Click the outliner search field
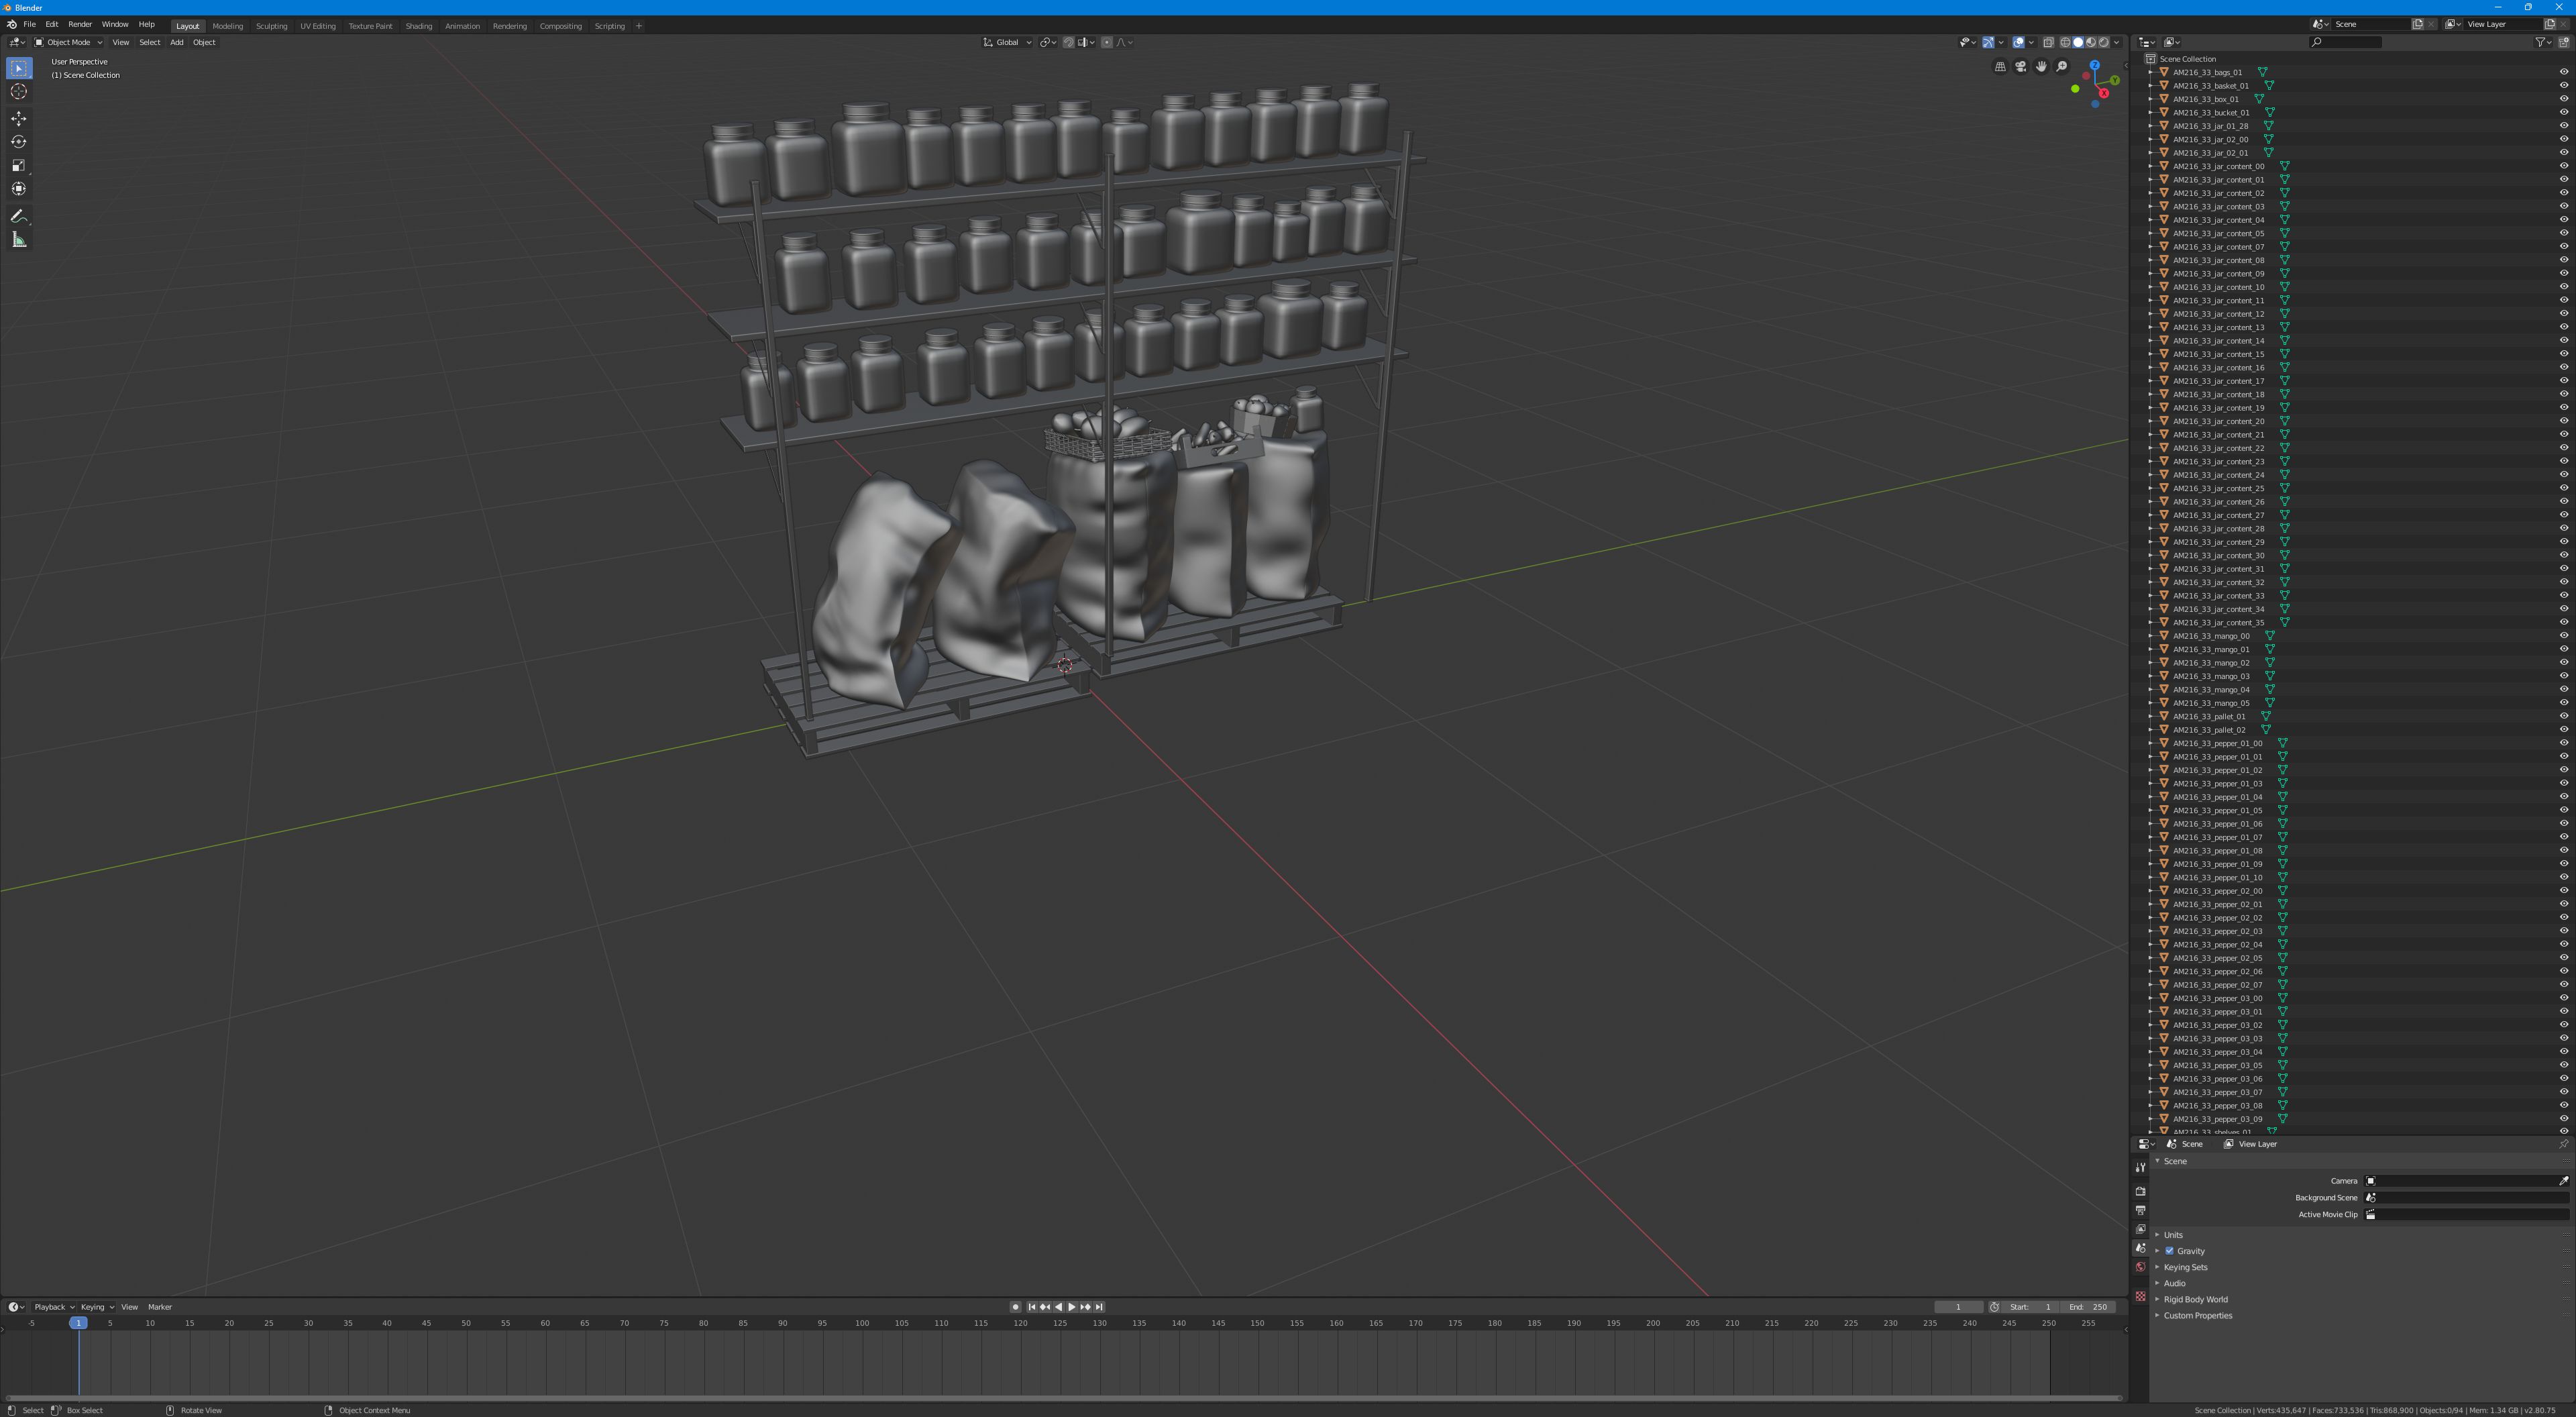The height and width of the screenshot is (1417, 2576). pyautogui.click(x=2345, y=42)
